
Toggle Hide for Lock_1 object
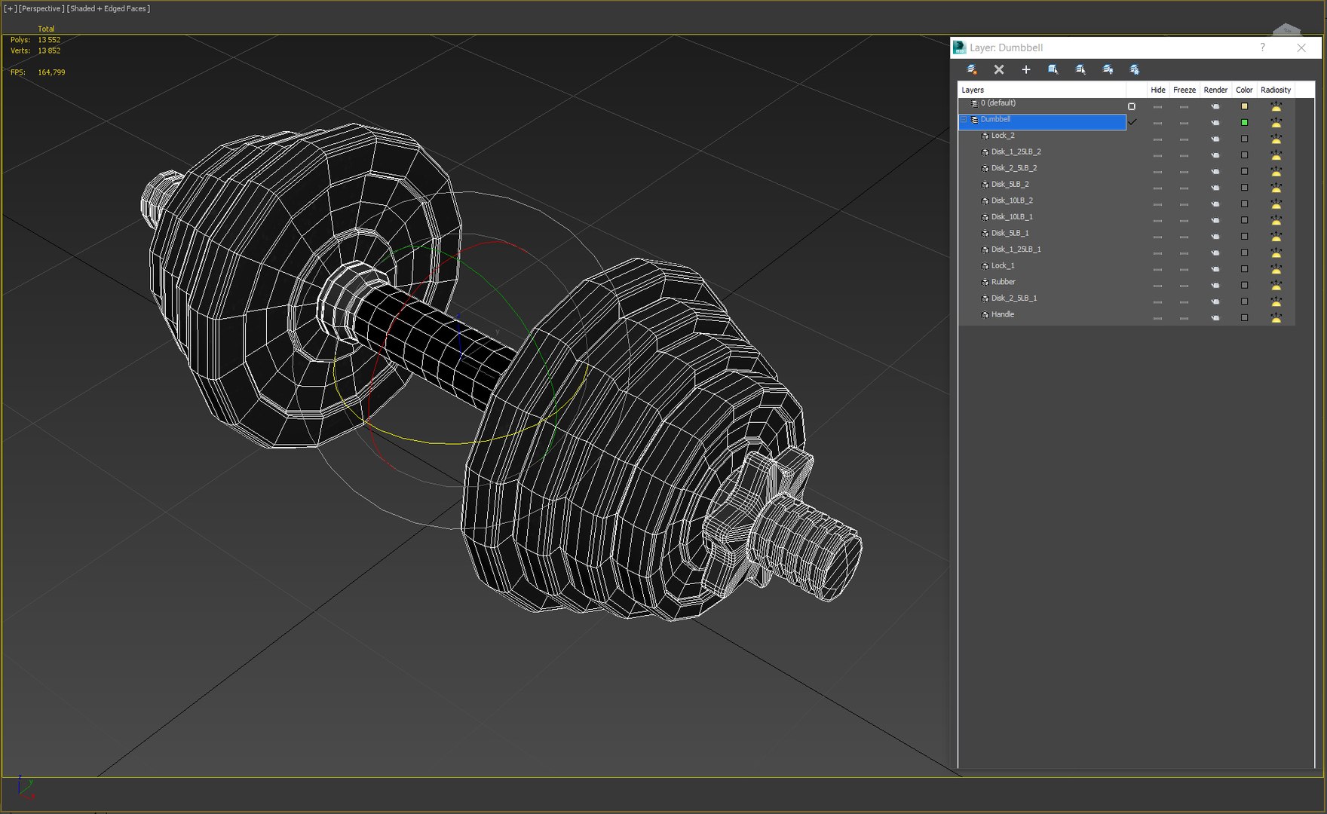pos(1157,269)
